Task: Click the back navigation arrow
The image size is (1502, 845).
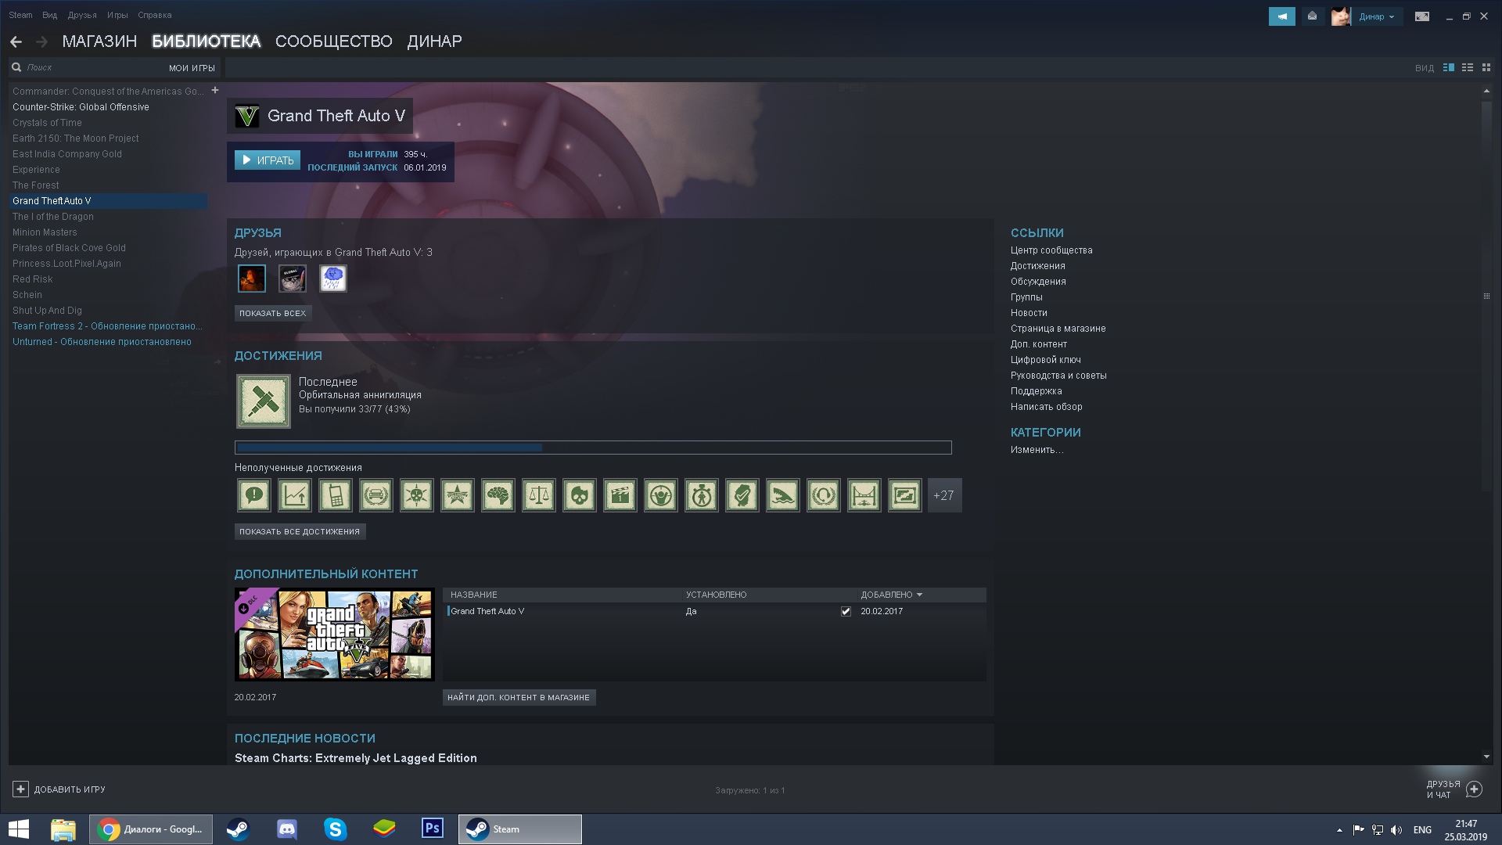Action: 16,41
